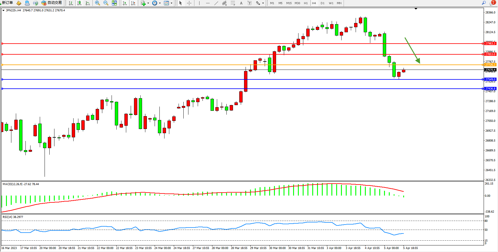Viewport: 498px width, 252px height.
Task: Open the periods clock dropdown arrow
Action: point(160,3)
